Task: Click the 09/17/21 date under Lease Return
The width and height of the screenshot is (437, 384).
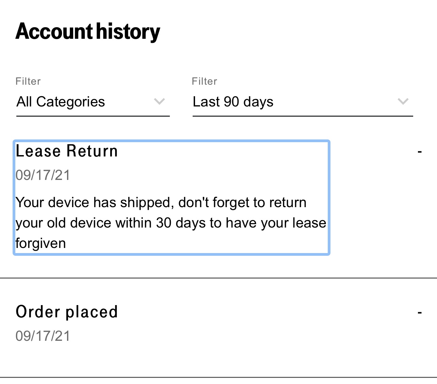Action: (43, 175)
